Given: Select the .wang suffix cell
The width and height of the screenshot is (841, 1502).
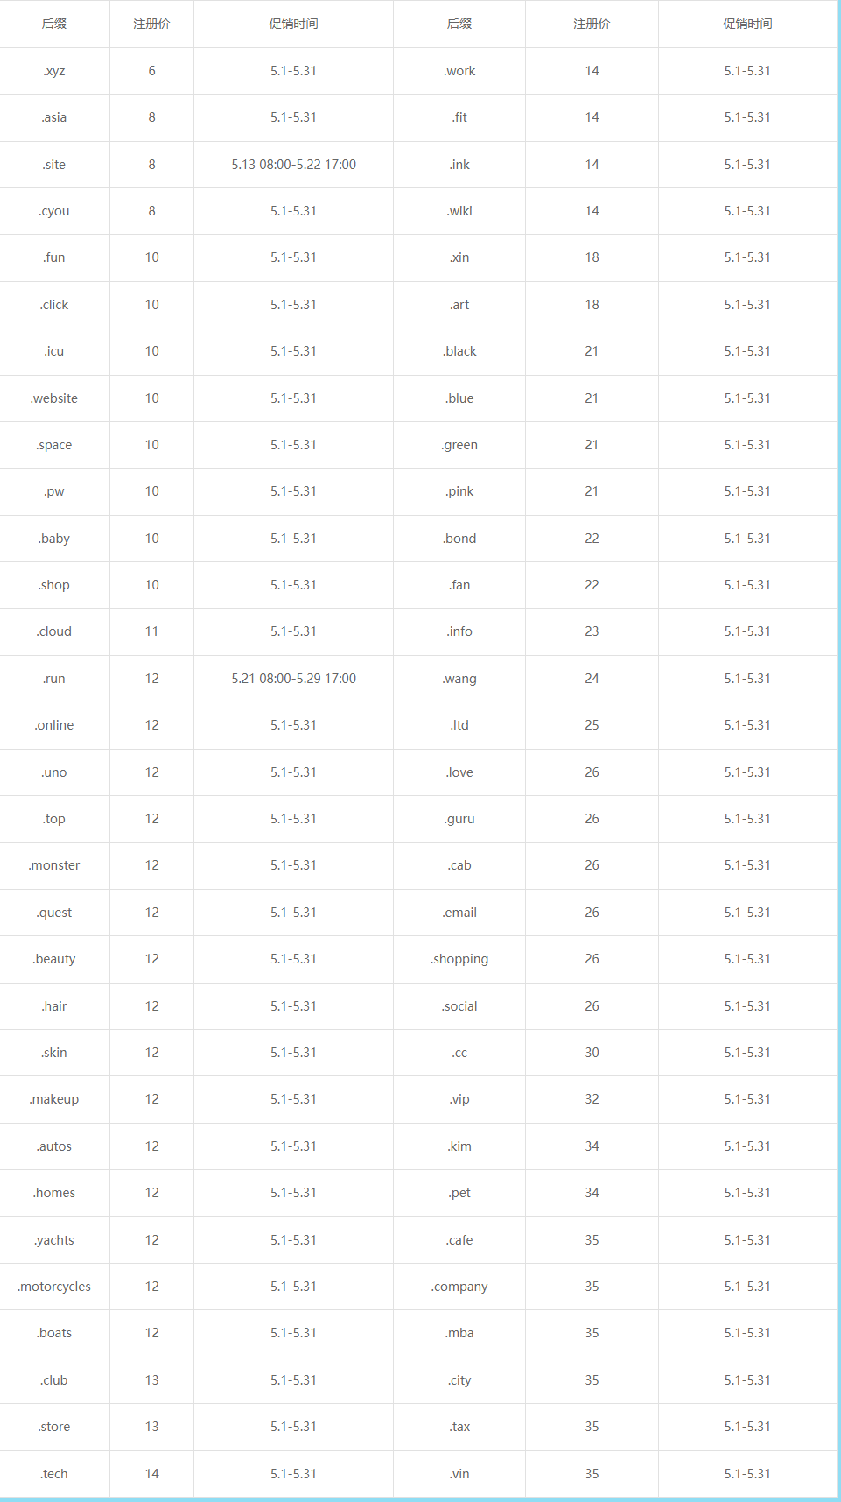Looking at the screenshot, I should coord(459,679).
